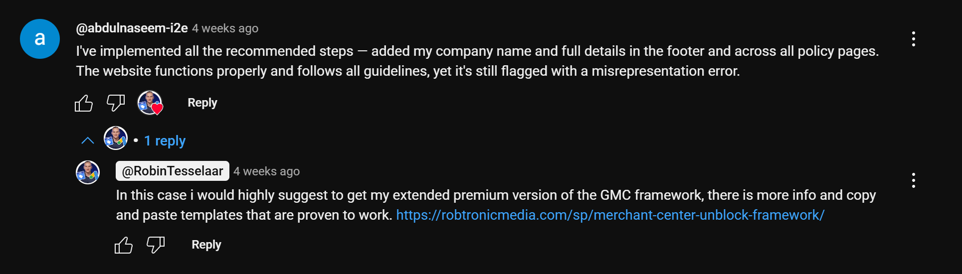Screen dimensions: 962x274
Task: Dislike the reply from @RobinTesselaar
Action: [x=156, y=245]
